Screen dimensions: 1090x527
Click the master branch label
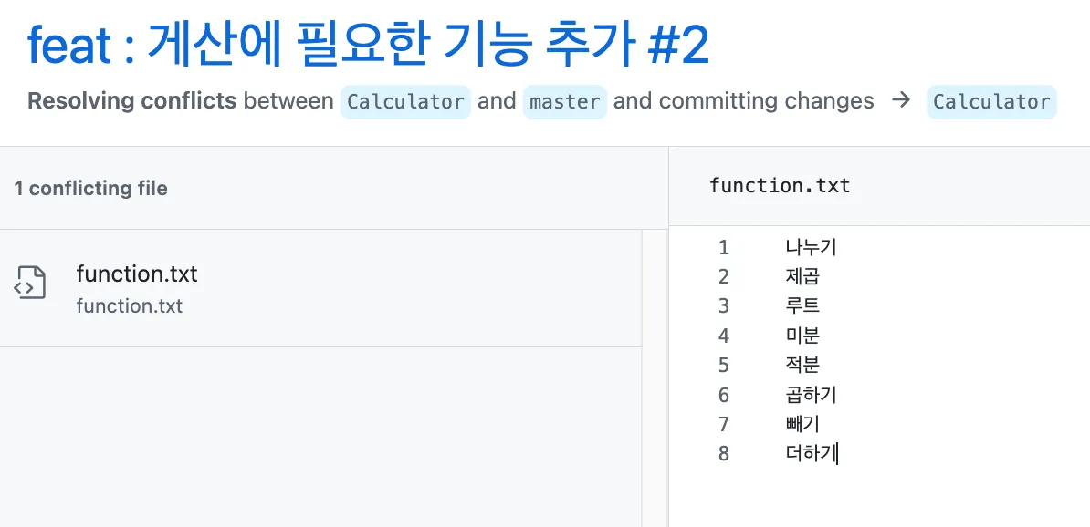click(x=564, y=101)
